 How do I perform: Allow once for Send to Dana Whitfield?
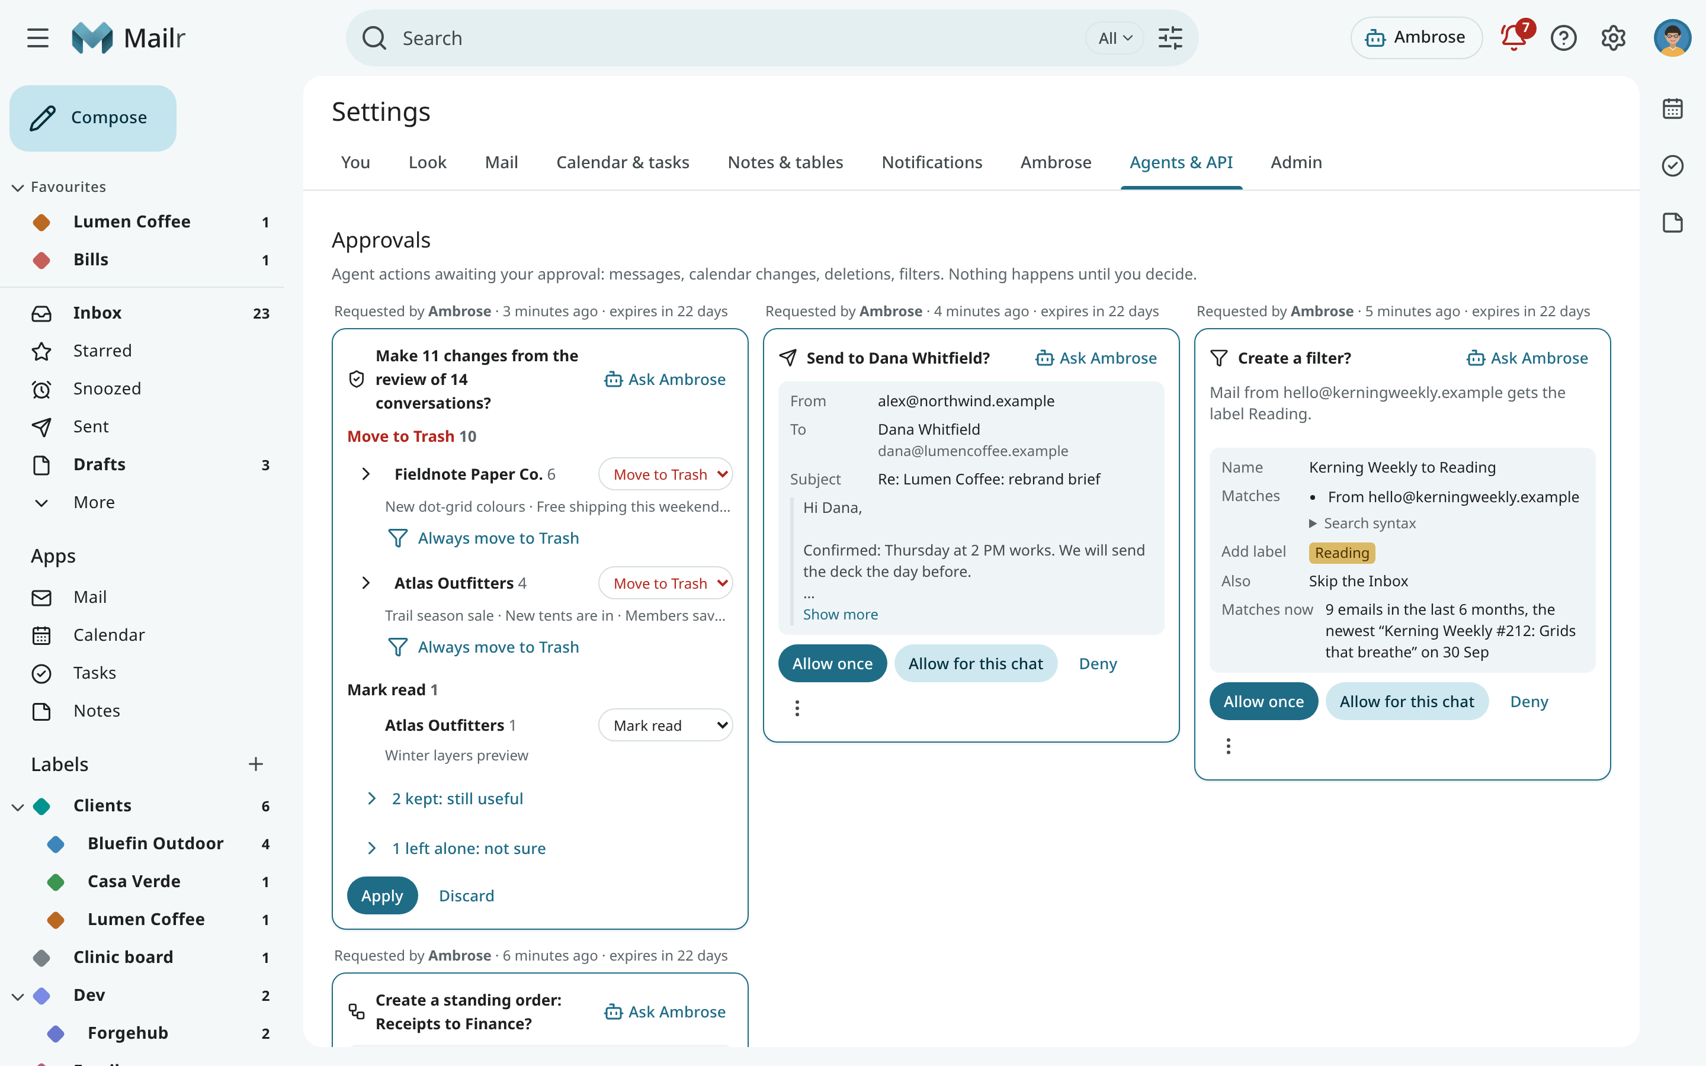(832, 663)
